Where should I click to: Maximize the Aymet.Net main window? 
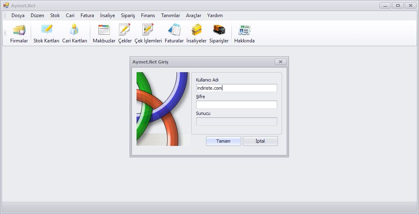coord(398,6)
